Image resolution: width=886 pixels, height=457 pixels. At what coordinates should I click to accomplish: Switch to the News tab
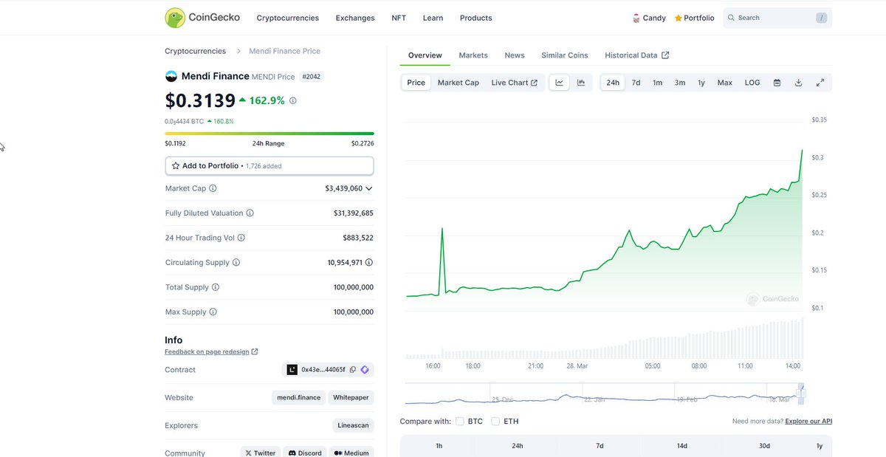click(x=515, y=55)
